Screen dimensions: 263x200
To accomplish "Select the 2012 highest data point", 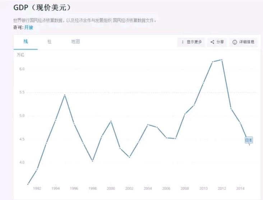I will coord(222,60).
